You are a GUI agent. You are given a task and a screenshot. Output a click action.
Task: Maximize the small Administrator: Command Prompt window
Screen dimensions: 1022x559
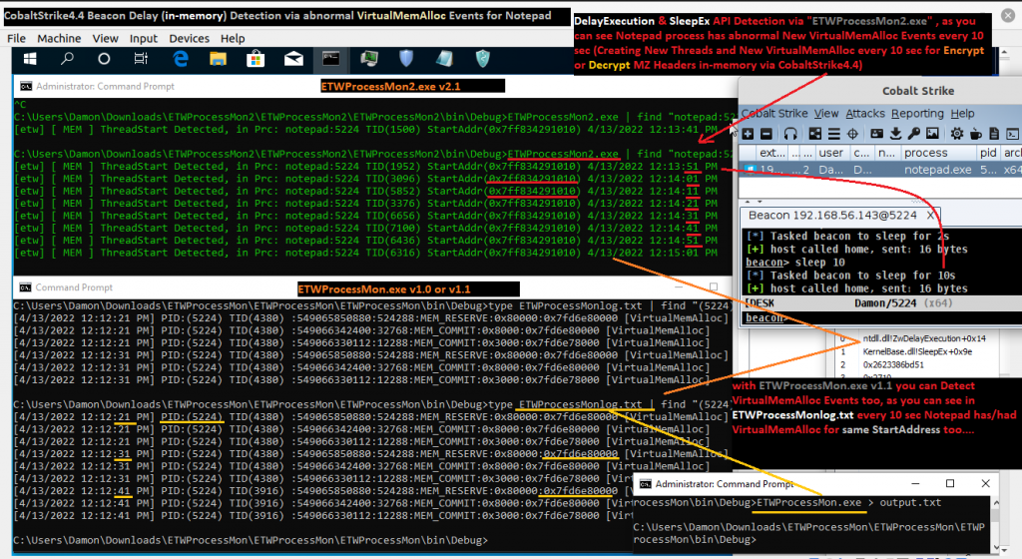point(950,483)
